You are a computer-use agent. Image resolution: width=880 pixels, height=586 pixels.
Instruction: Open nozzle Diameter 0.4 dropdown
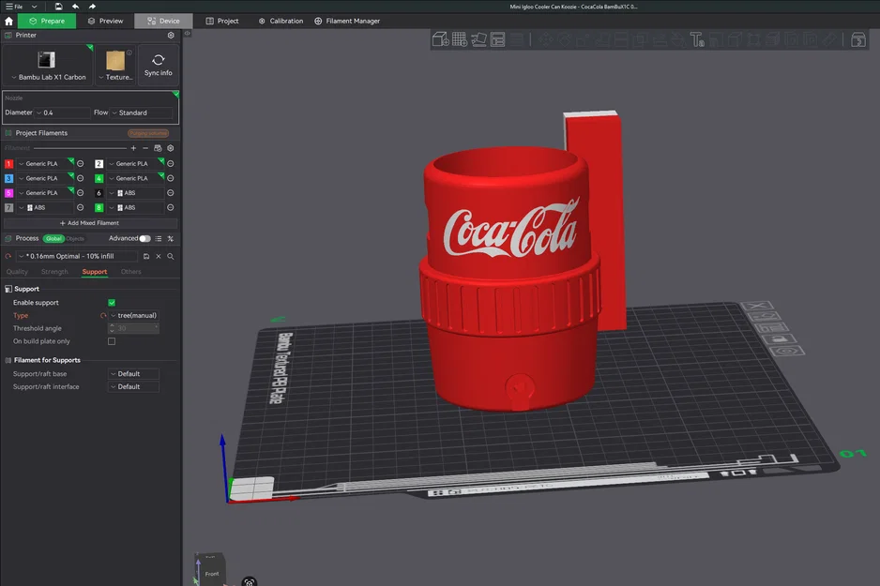[62, 113]
